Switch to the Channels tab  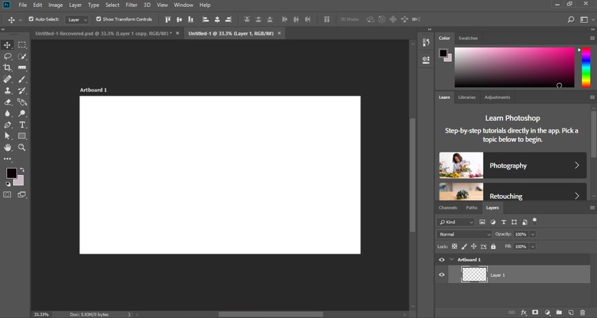click(448, 207)
